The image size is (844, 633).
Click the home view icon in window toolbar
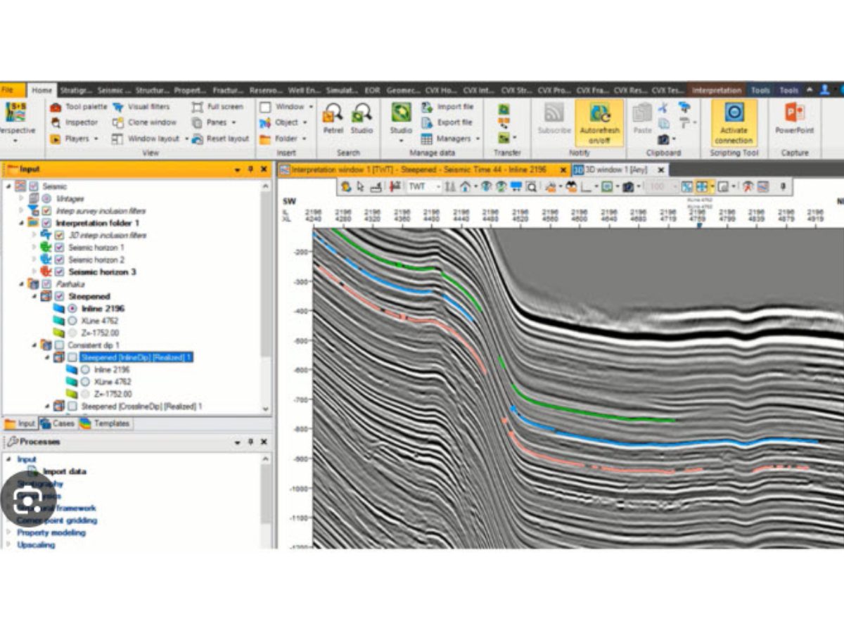point(466,187)
